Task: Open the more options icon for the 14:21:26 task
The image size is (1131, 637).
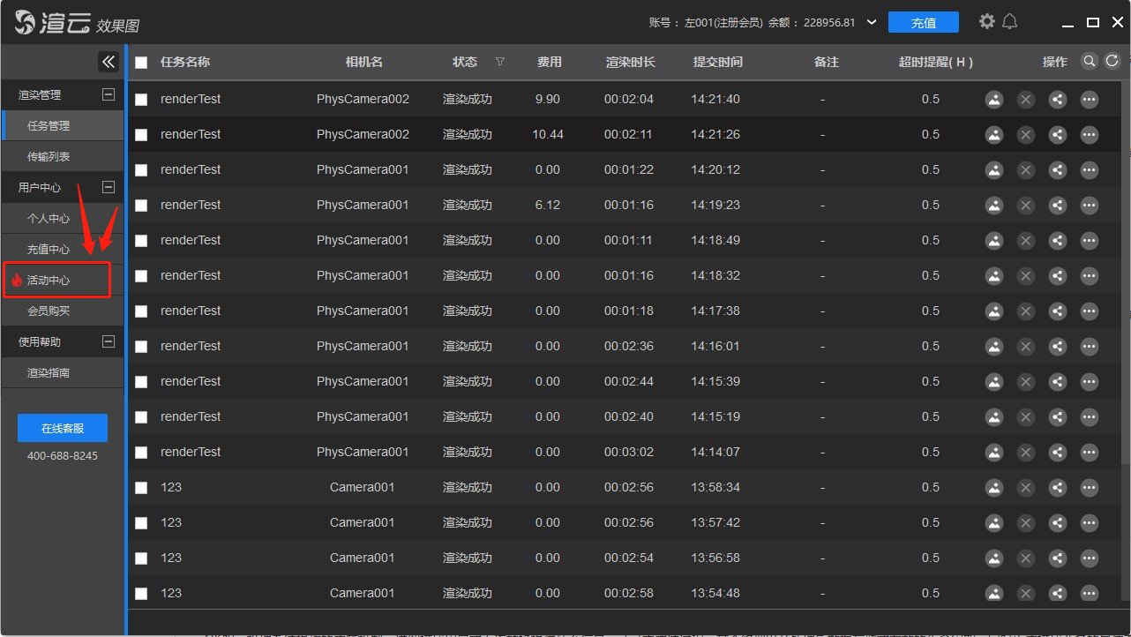Action: [1090, 135]
